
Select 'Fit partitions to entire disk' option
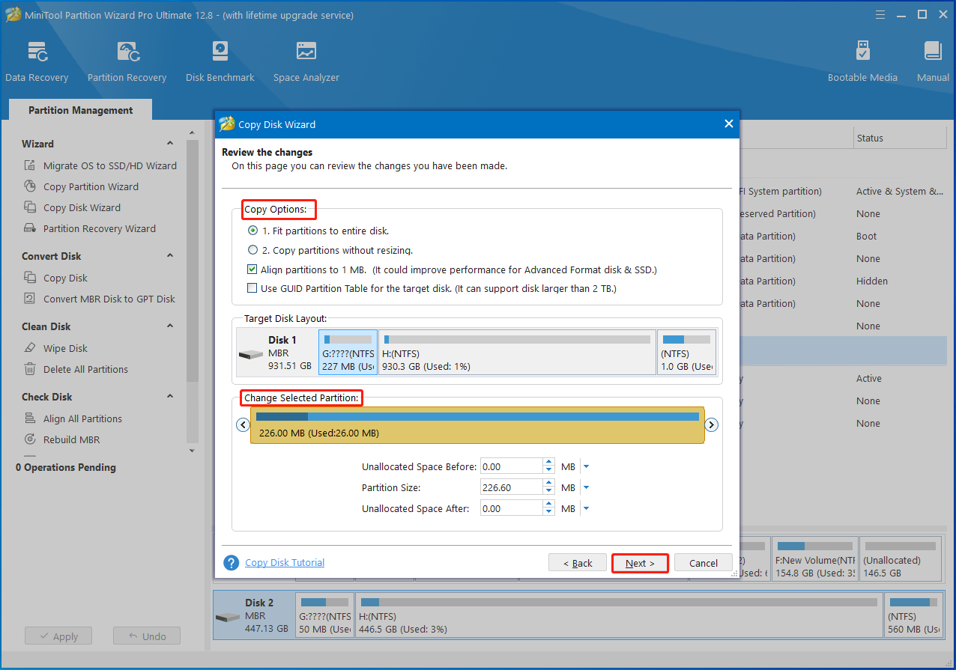[252, 231]
